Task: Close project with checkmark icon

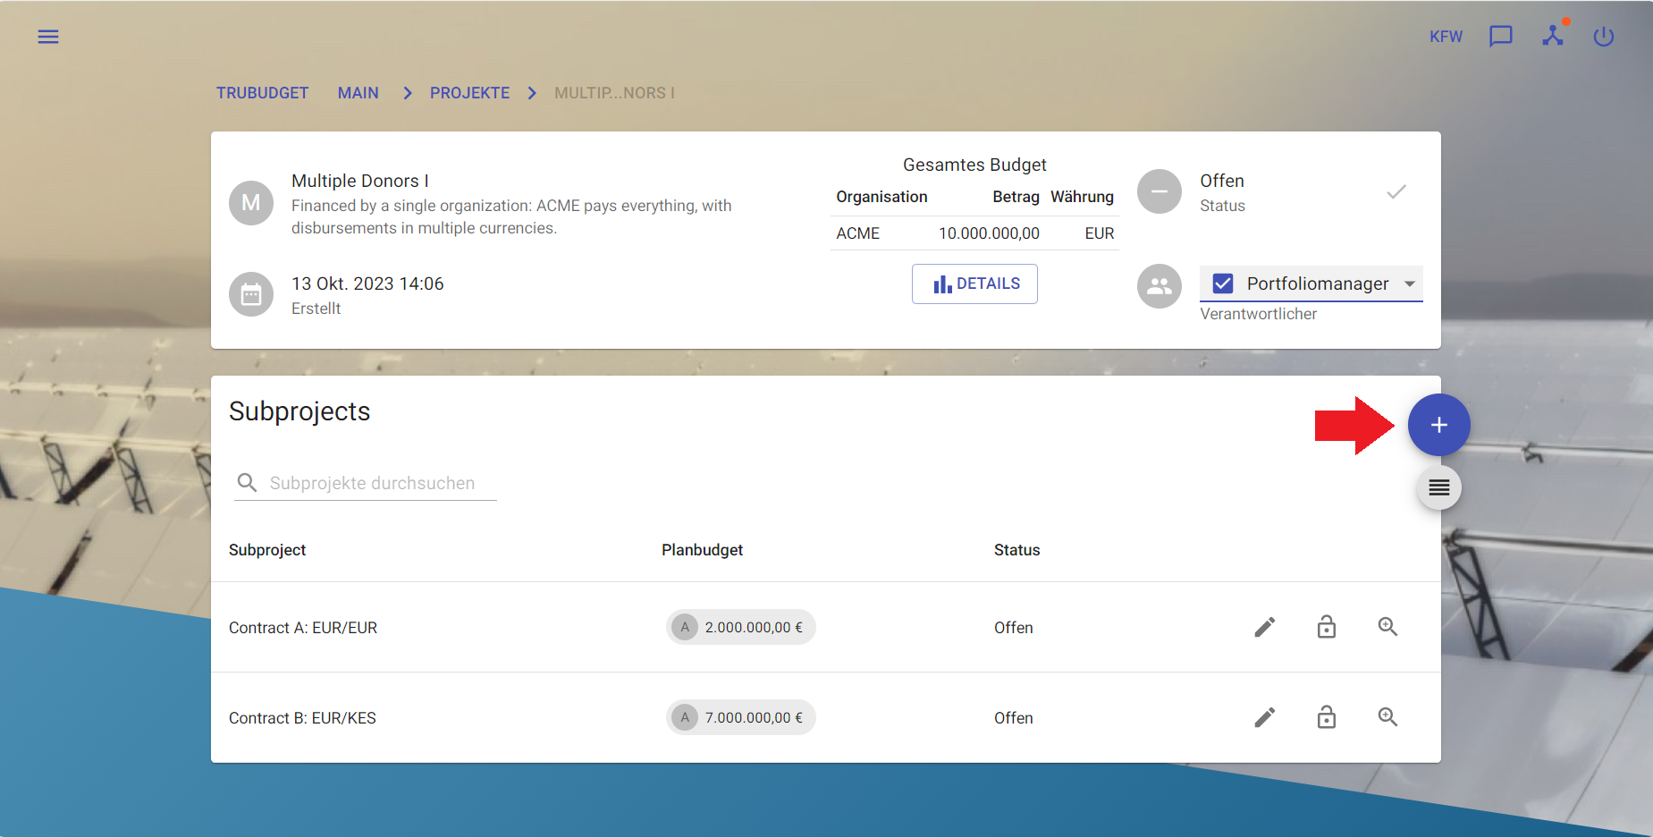Action: [x=1396, y=191]
